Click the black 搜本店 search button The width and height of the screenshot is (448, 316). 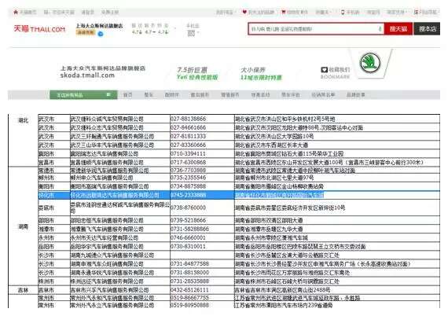click(427, 29)
